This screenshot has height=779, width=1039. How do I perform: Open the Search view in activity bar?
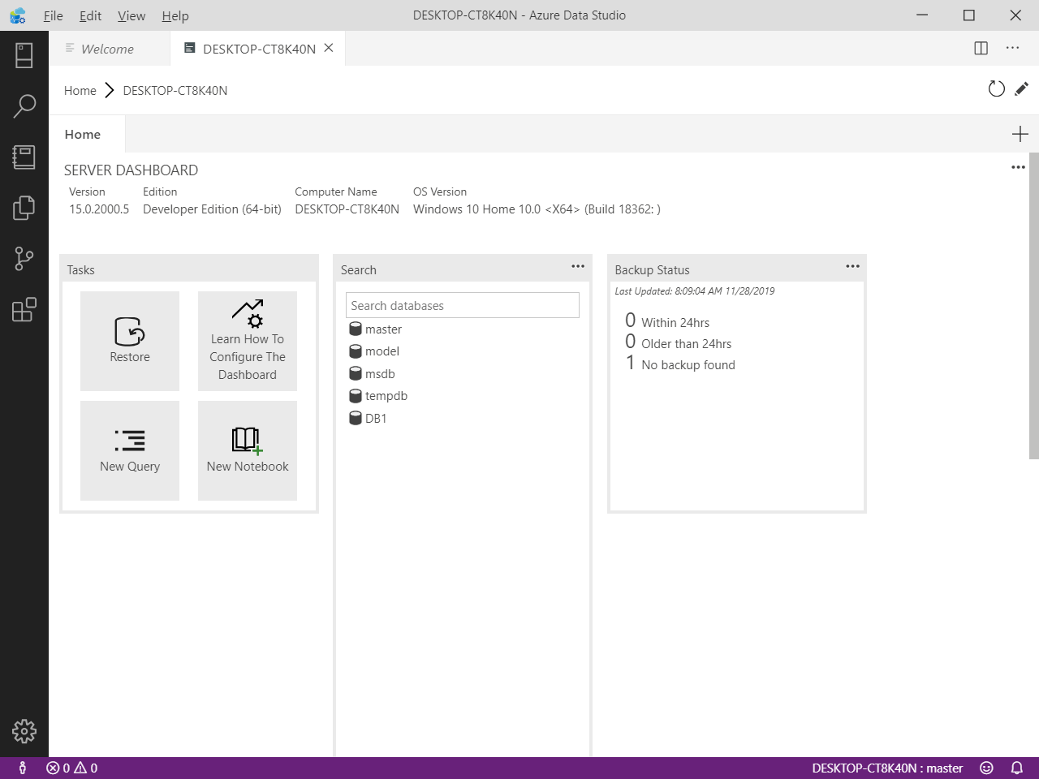[24, 105]
